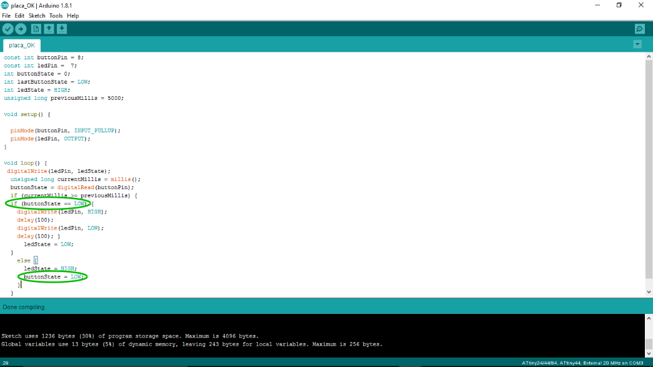Click the 'Sketch uses 1236 bytes' console line
The image size is (653, 367).
130,336
